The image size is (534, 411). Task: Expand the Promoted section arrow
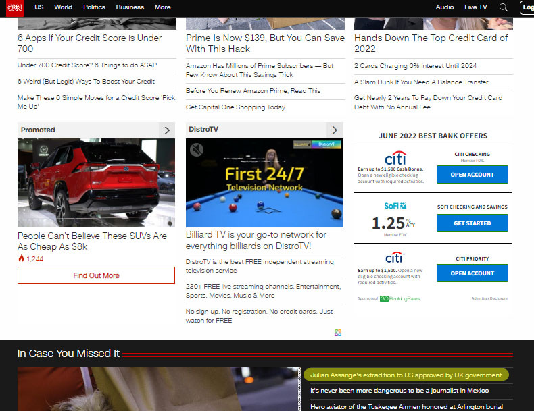[167, 130]
